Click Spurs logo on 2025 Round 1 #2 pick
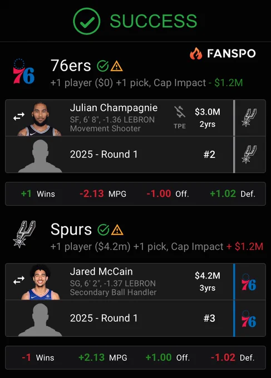 click(249, 155)
